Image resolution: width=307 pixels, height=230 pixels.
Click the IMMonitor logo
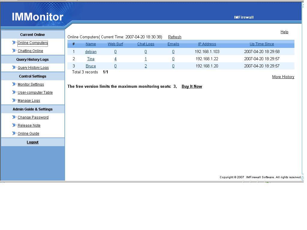37,17
